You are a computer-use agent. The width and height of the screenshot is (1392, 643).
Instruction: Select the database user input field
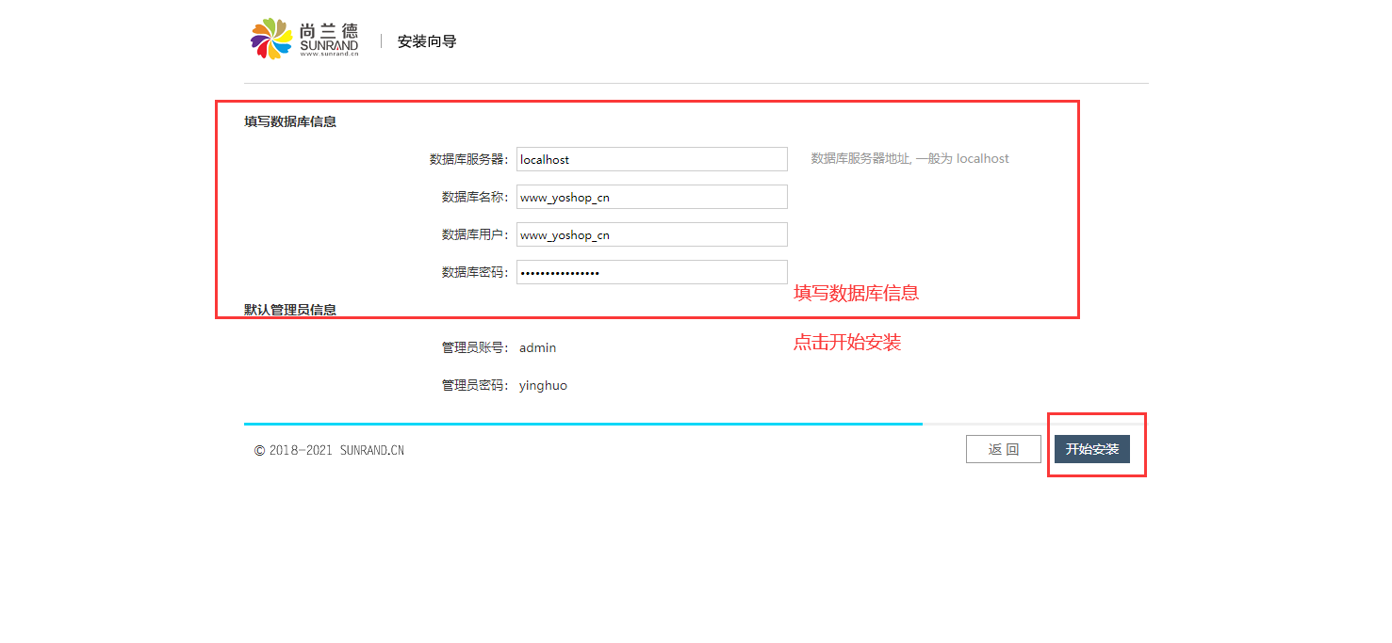pyautogui.click(x=652, y=234)
